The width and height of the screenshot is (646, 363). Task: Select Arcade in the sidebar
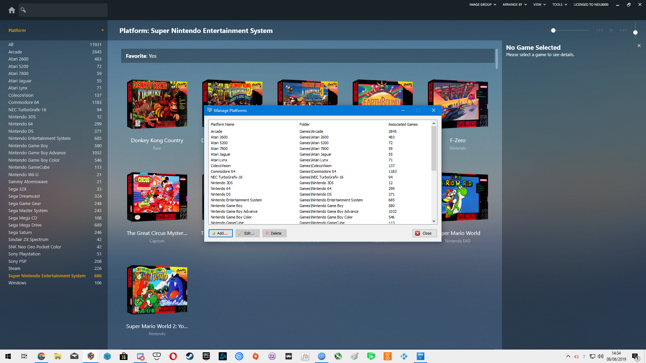tap(55, 52)
